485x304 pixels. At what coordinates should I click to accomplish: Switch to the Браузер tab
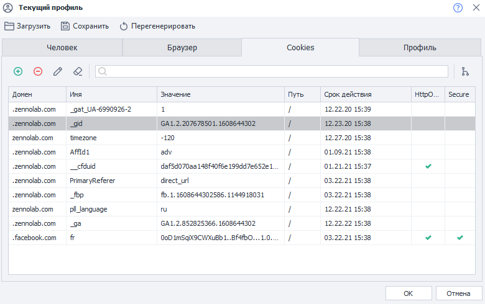182,48
